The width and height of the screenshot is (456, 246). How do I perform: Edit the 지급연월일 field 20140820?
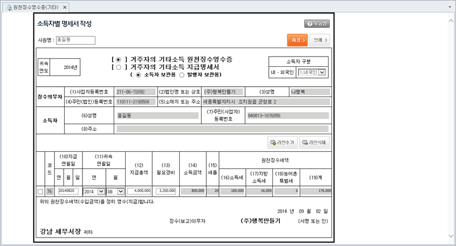[68, 191]
